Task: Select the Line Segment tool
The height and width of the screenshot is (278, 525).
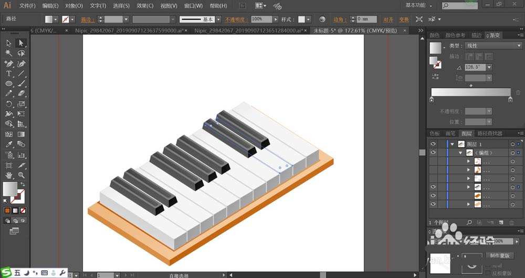Action: coord(21,73)
